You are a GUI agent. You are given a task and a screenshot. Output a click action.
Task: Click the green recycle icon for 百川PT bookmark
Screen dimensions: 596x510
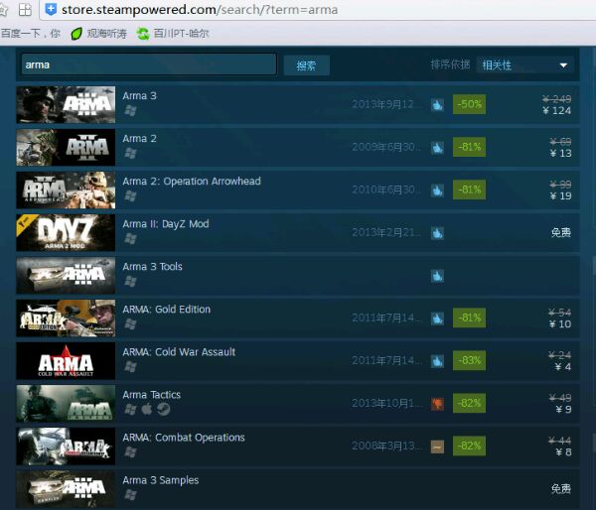click(143, 34)
